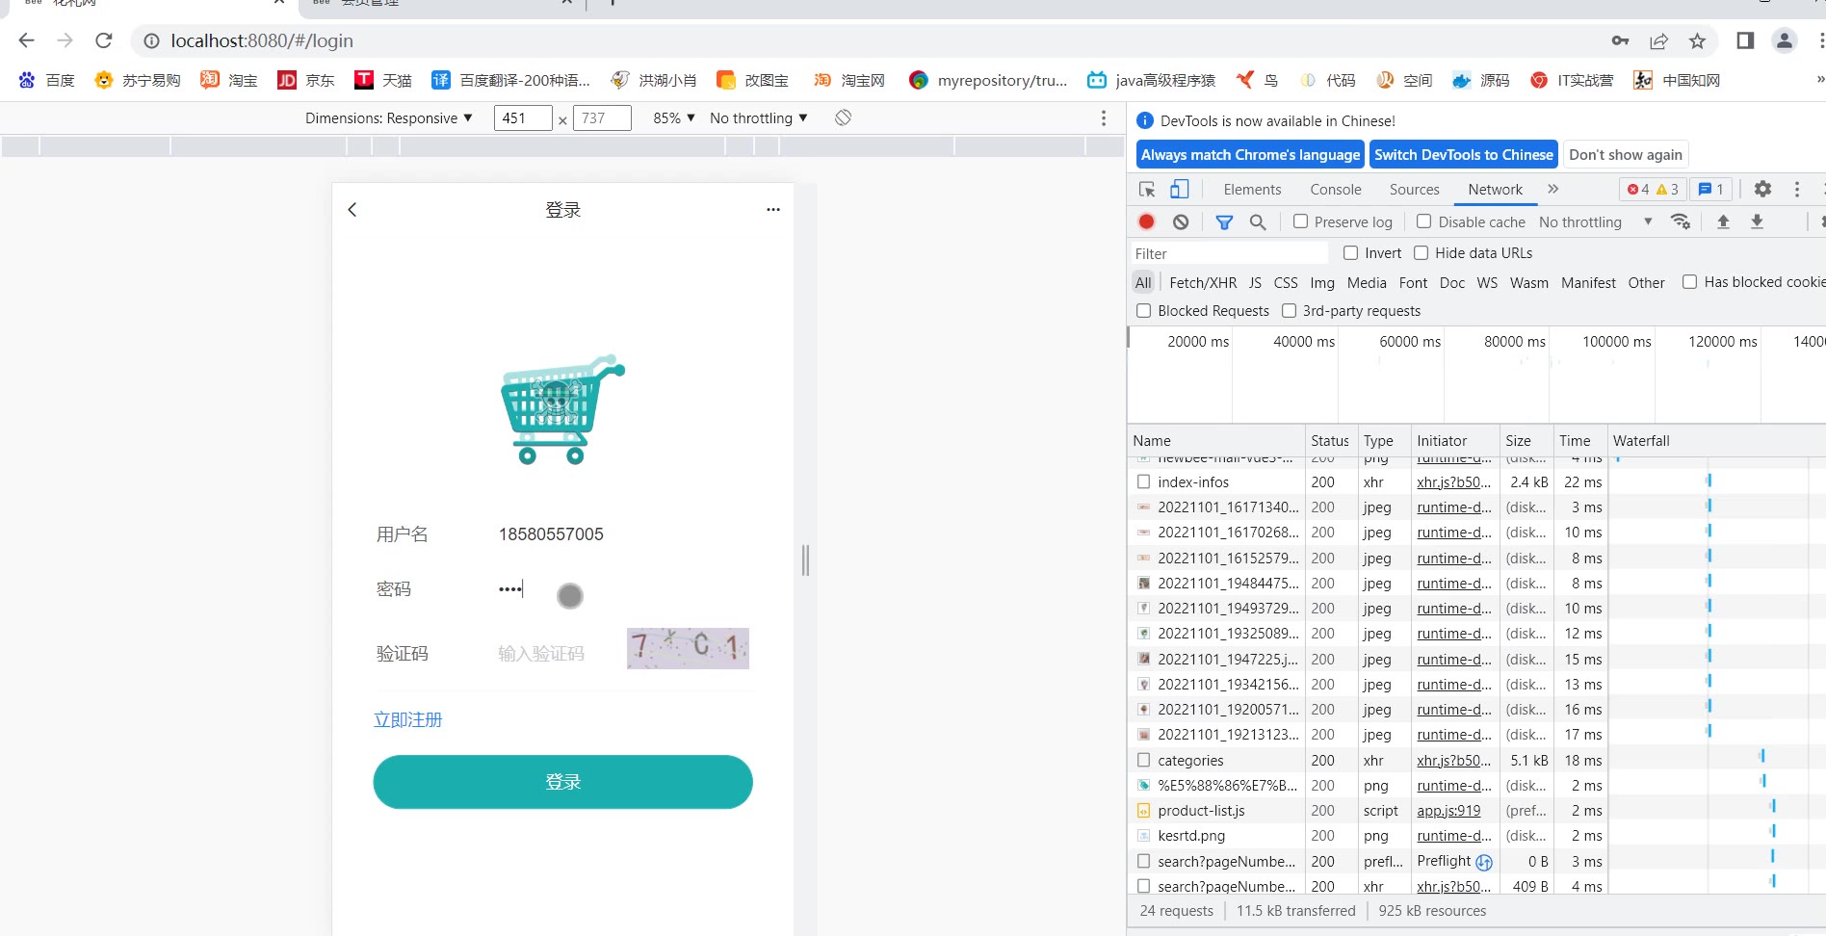Switch to the Elements tab
Screen dimensions: 1826x936
[x=1252, y=190]
